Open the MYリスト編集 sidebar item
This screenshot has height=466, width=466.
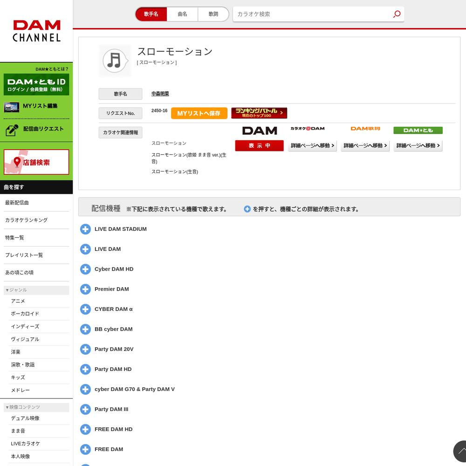[36, 106]
